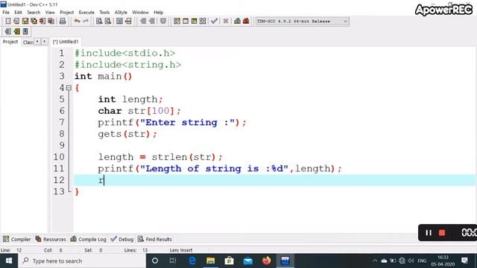477x268 pixels.
Task: Click the 'gets(str);' code line
Action: tap(127, 134)
